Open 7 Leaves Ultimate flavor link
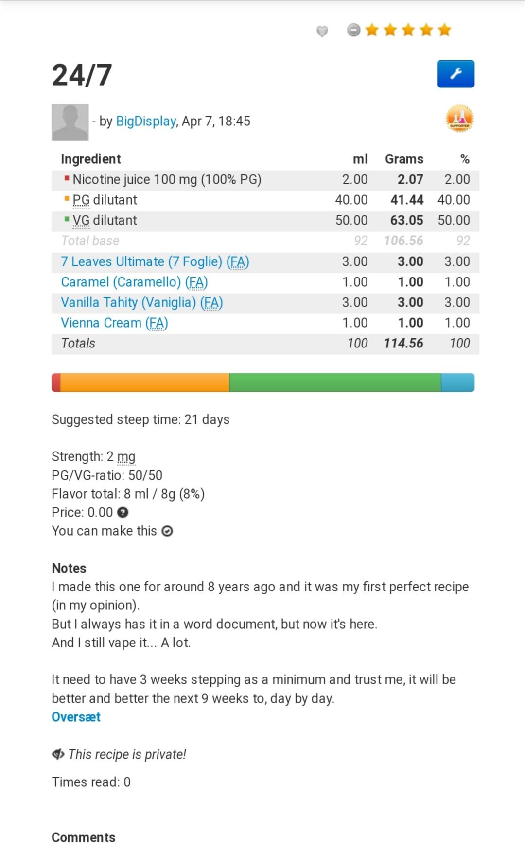The image size is (525, 851). [x=155, y=261]
